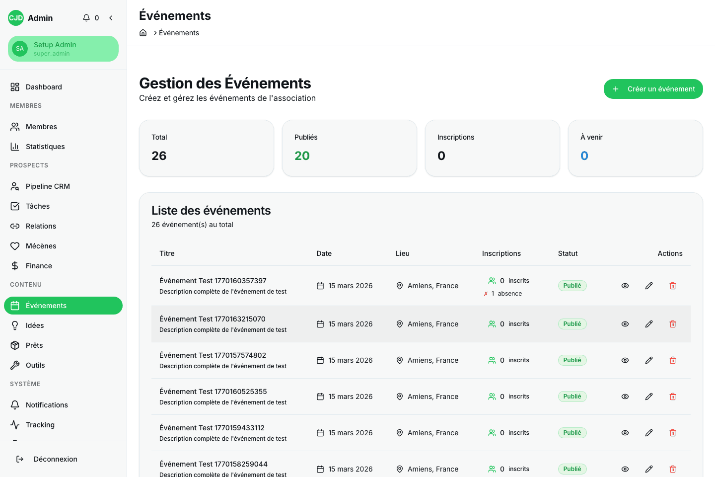Click the Date column header
Image resolution: width=715 pixels, height=477 pixels.
click(x=324, y=253)
